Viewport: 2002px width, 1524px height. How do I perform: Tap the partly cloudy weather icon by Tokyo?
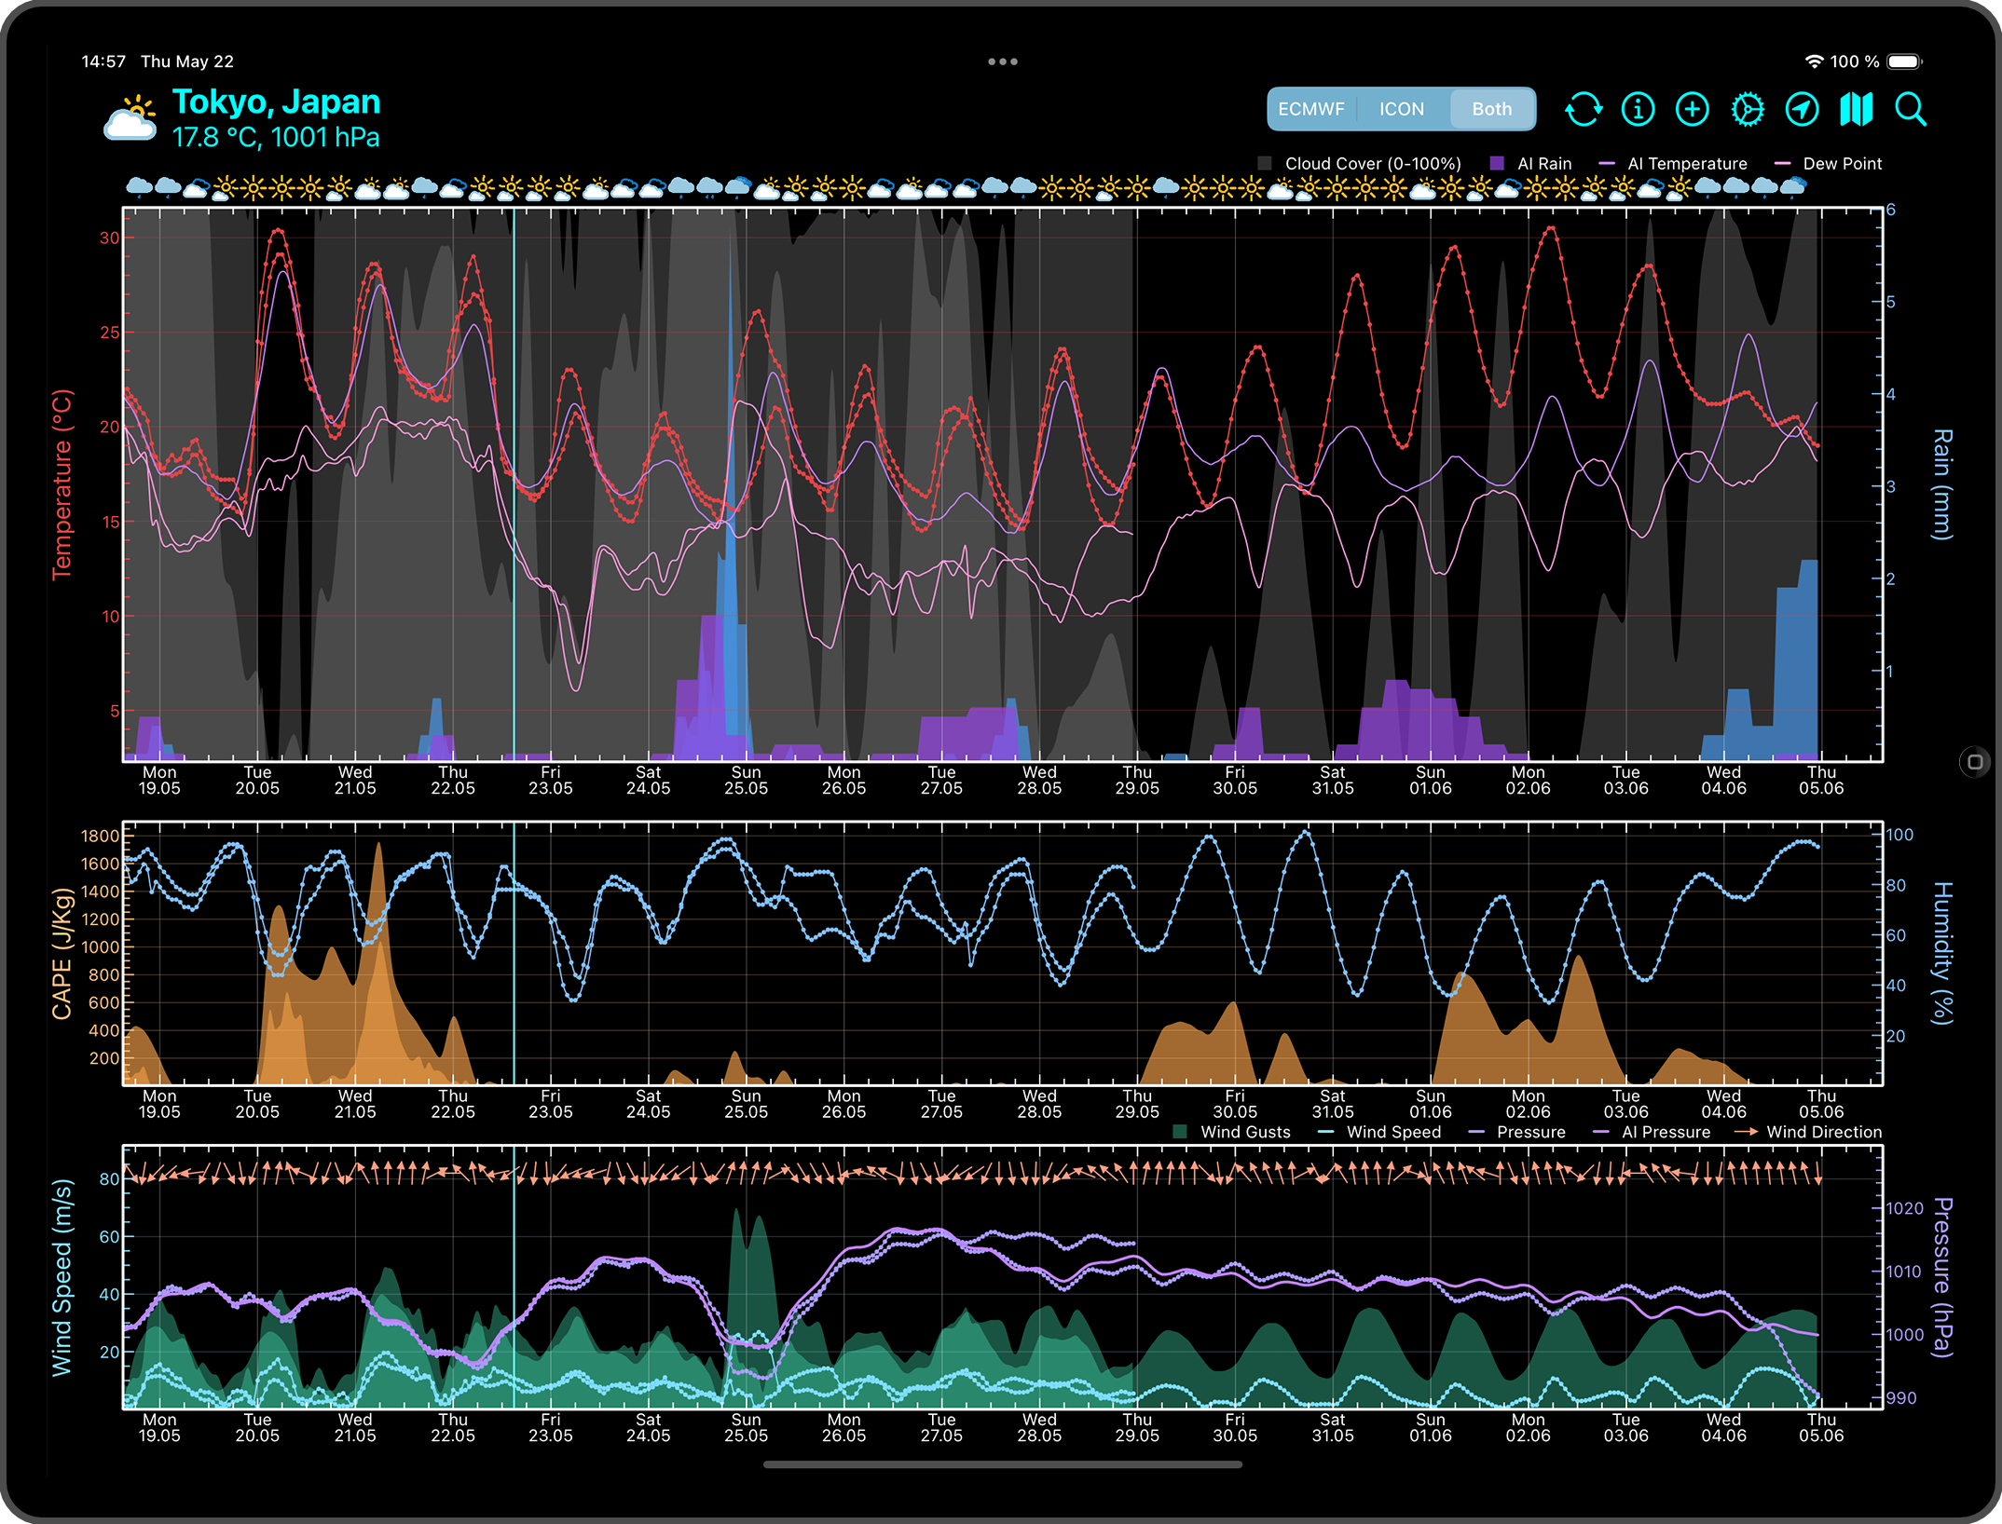130,119
